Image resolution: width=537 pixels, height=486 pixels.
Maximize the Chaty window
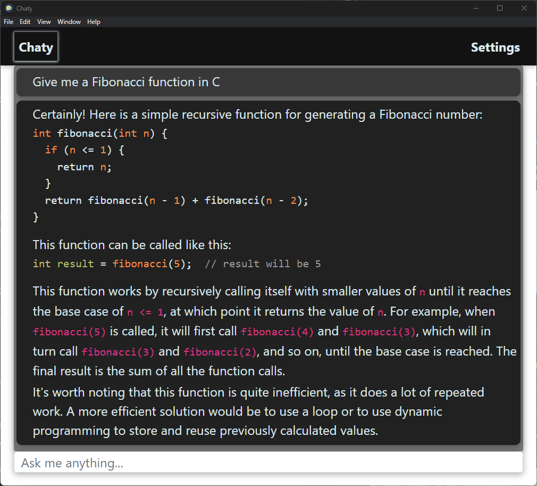coord(500,8)
